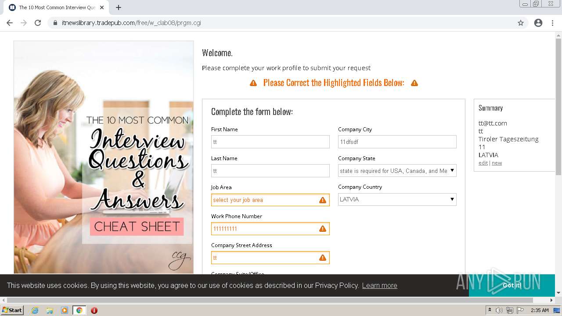562x316 pixels.
Task: Click the Work Phone Number field
Action: coord(270,229)
